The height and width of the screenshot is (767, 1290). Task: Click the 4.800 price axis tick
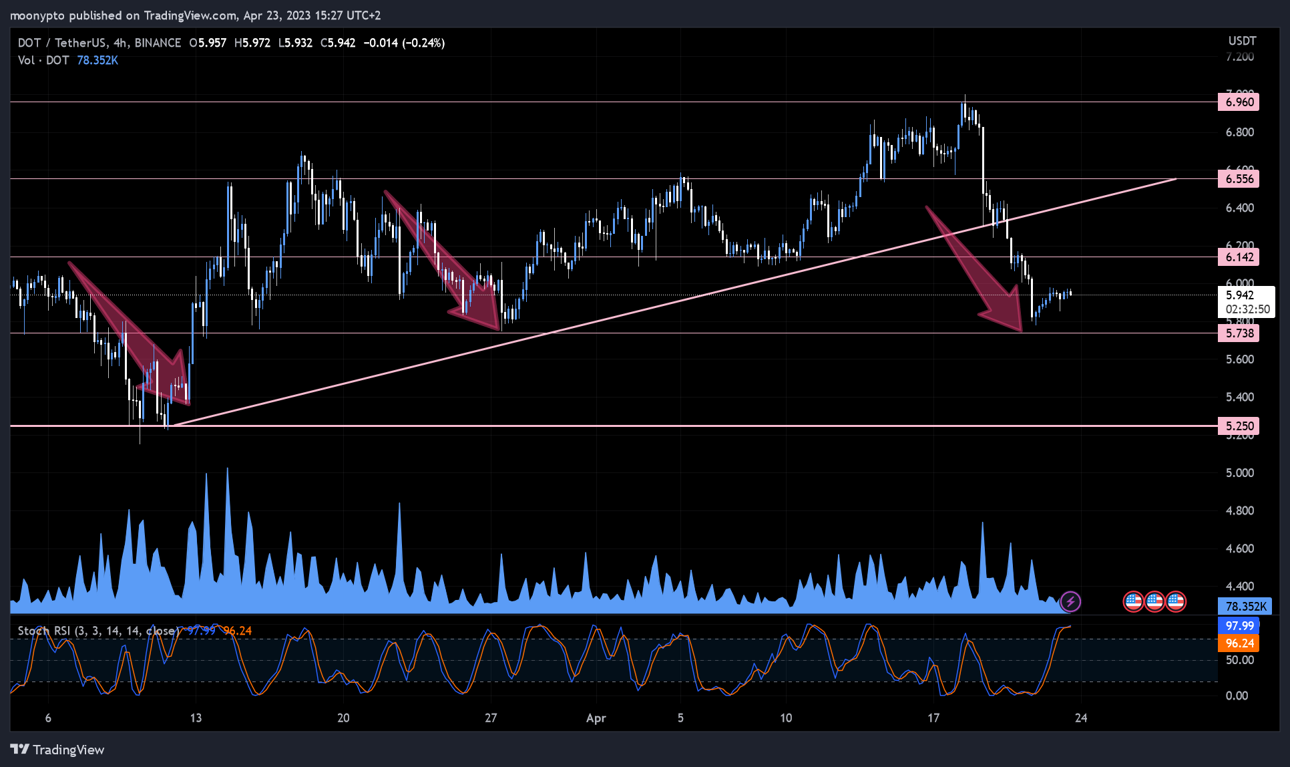pyautogui.click(x=1239, y=510)
